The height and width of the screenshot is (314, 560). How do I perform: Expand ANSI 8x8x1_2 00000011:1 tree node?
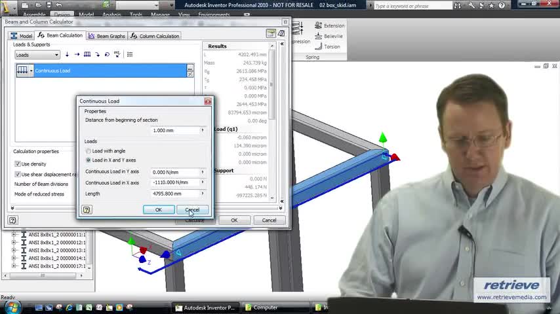coord(14,235)
